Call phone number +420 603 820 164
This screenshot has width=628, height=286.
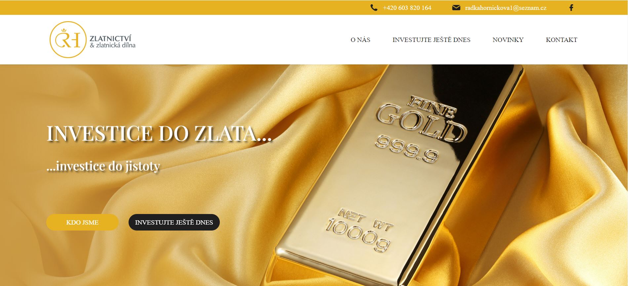(x=407, y=8)
